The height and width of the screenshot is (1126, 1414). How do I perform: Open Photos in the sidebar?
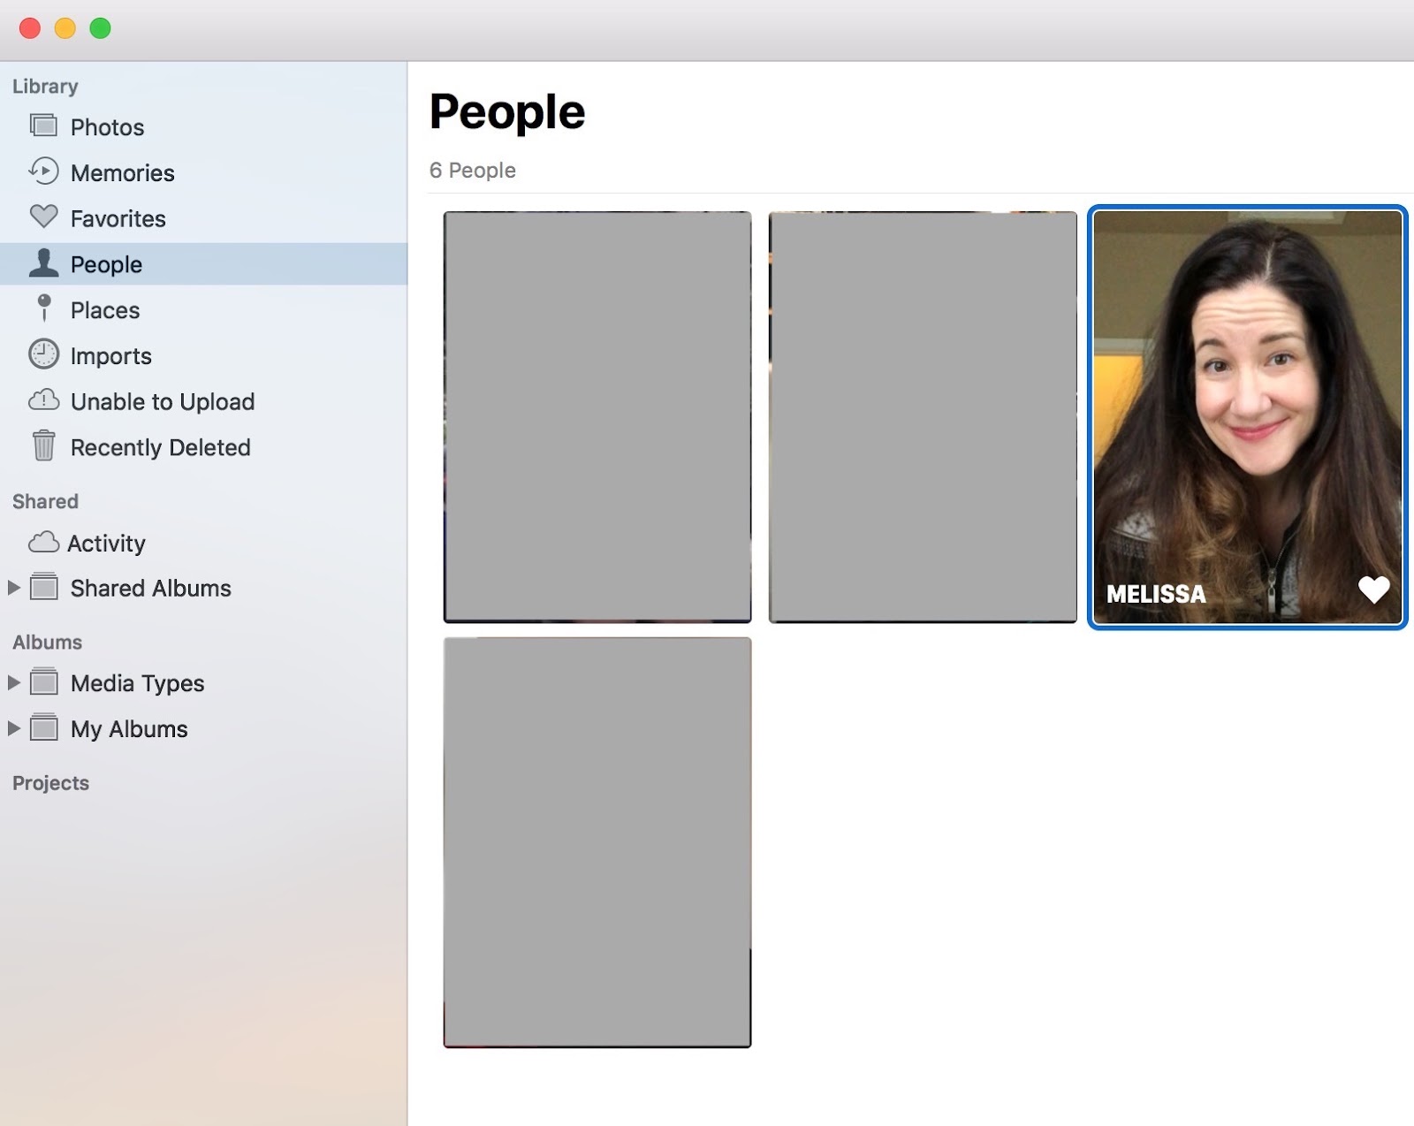203,127
